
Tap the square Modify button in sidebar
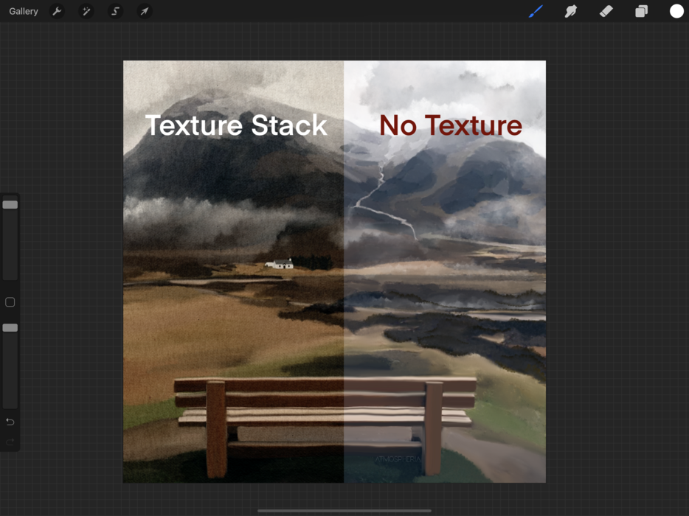coord(10,302)
